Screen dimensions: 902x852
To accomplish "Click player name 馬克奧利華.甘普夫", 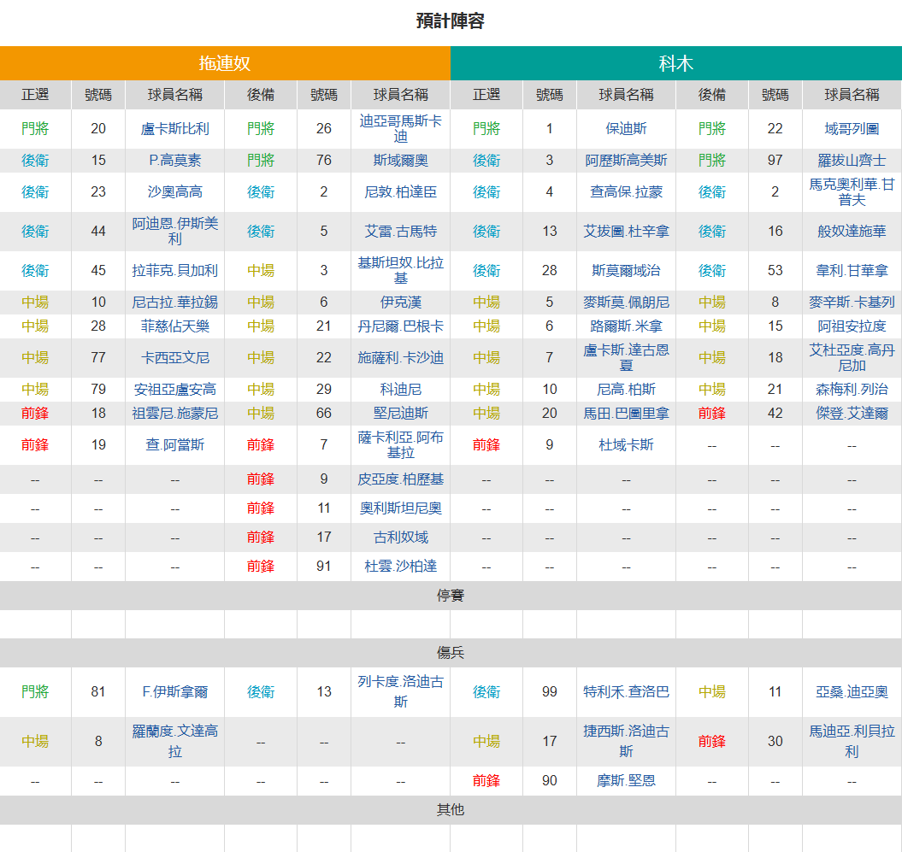I will (x=852, y=192).
